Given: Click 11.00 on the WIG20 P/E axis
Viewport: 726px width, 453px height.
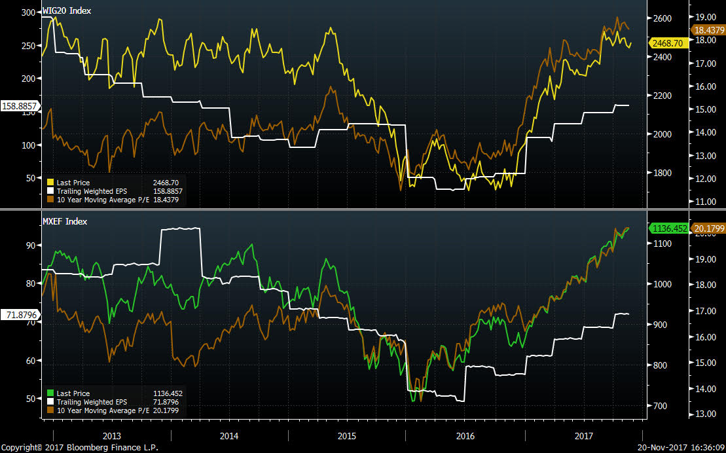Looking at the screenshot, I should point(706,202).
